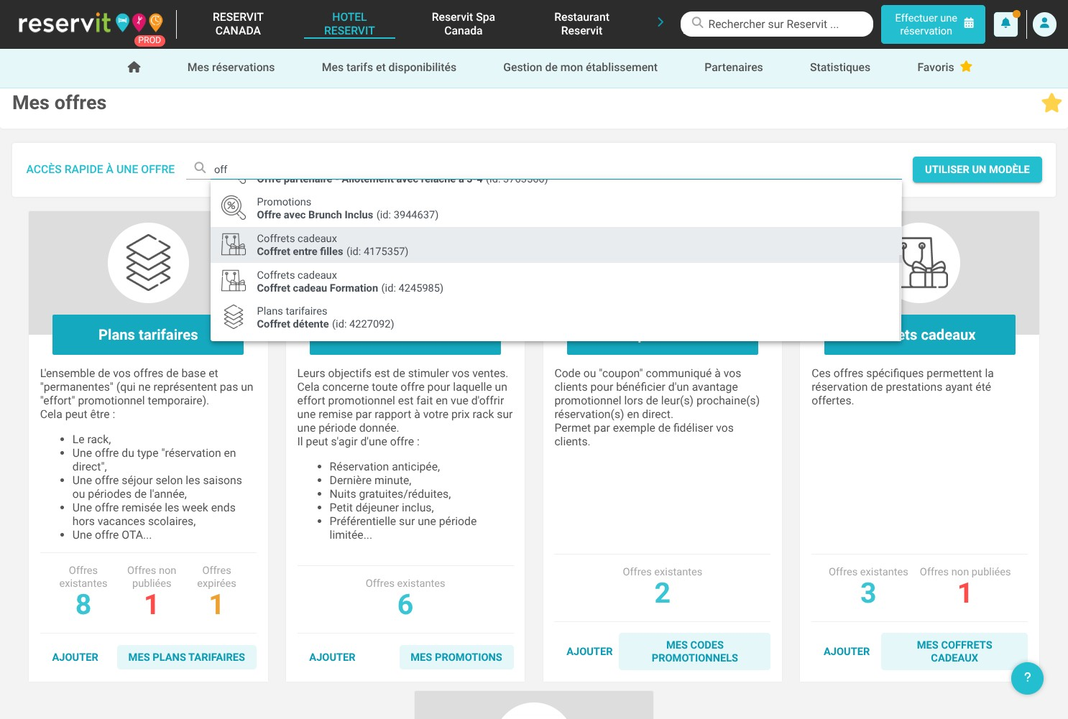Screen dimensions: 1068x719
Task: Click the Offres expirées count in Plans tarifaires
Action: pos(216,605)
